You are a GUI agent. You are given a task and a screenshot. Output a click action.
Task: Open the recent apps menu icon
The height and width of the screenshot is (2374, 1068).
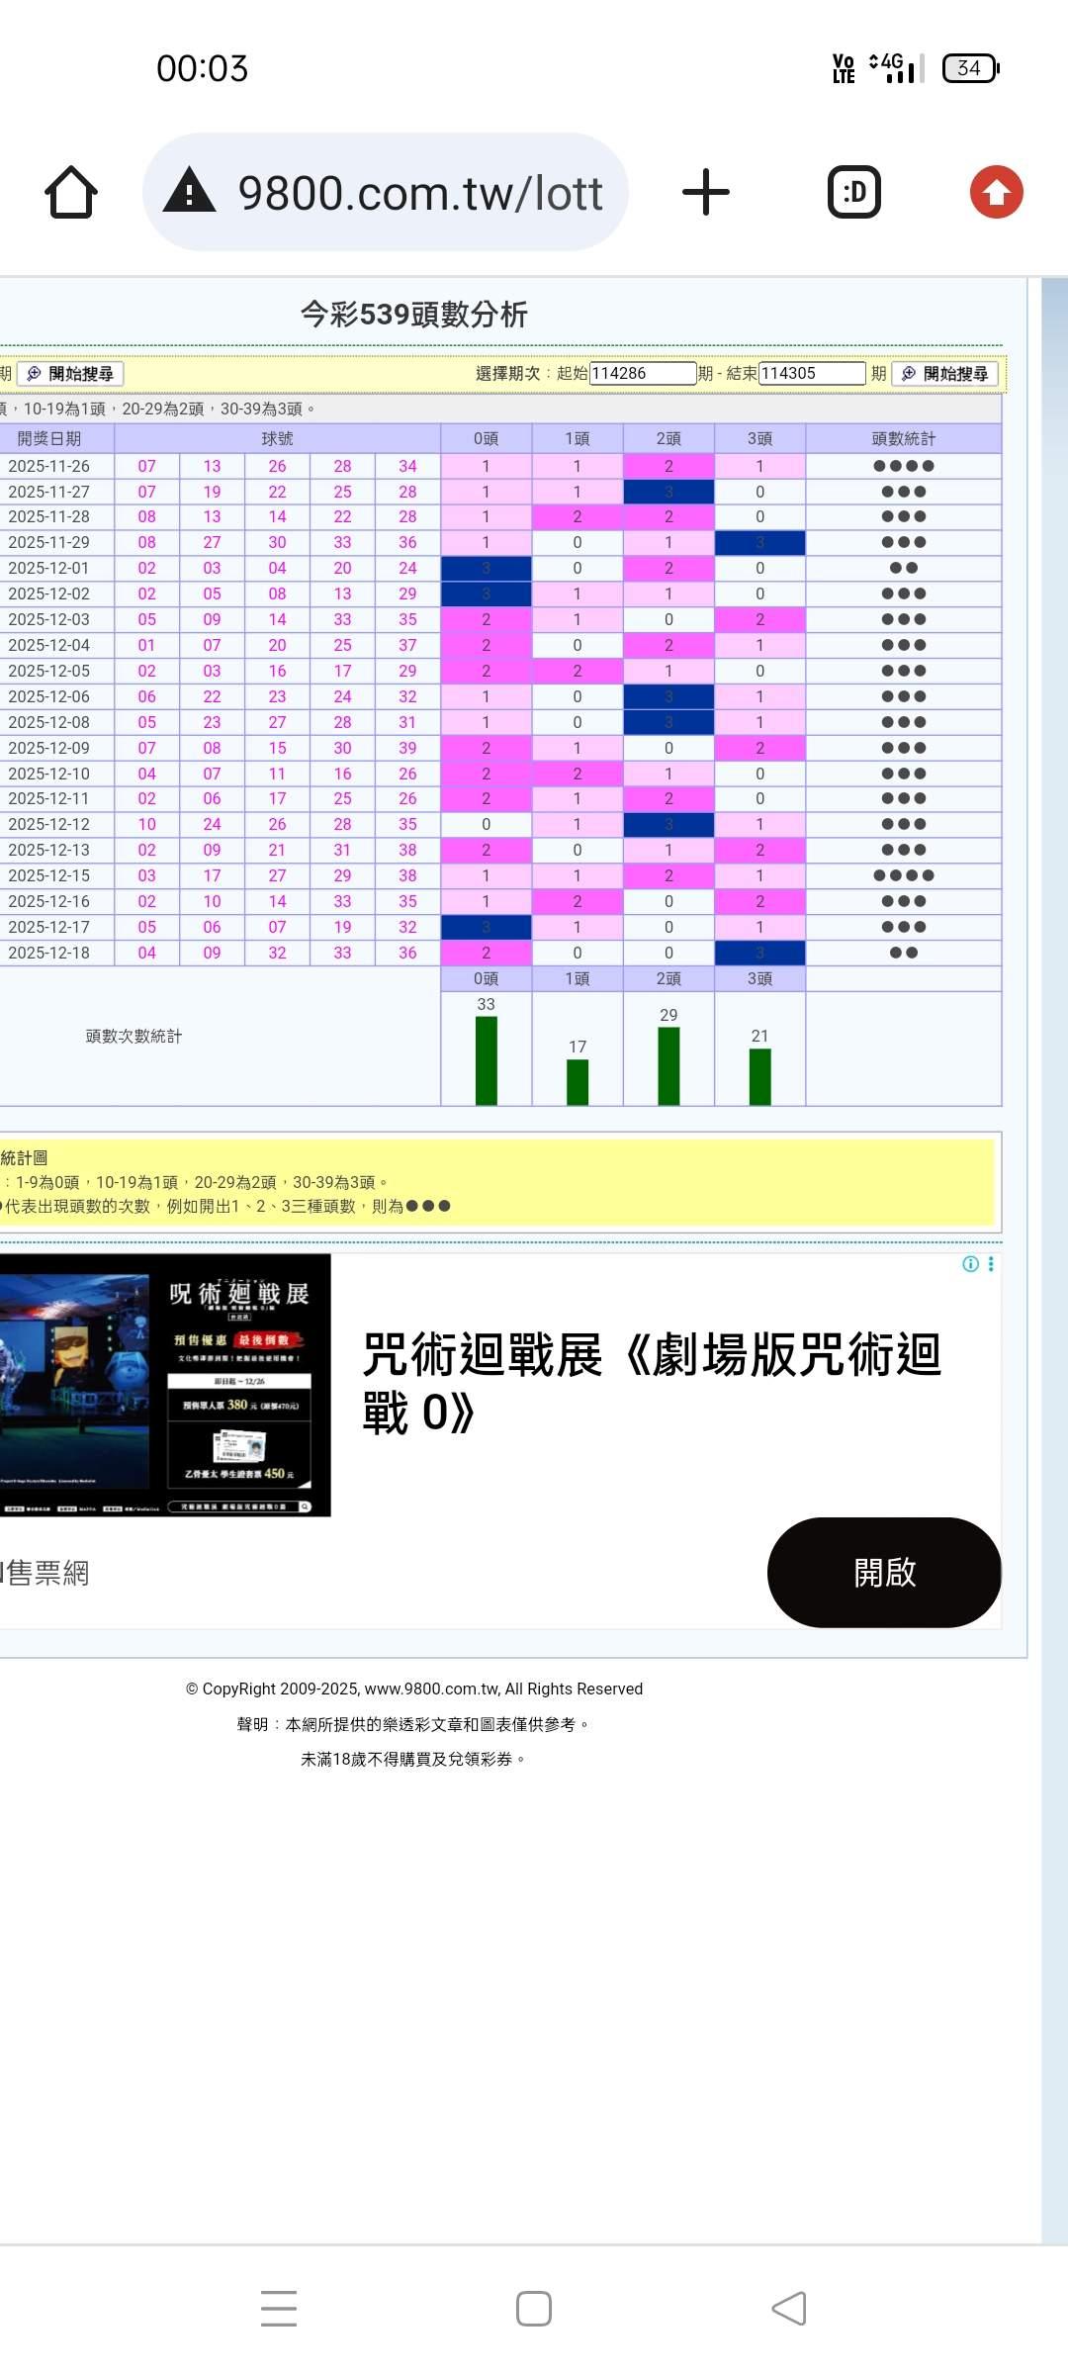[x=279, y=2309]
